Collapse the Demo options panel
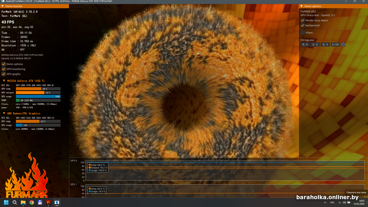The height and width of the screenshot is (207, 368). [302, 6]
